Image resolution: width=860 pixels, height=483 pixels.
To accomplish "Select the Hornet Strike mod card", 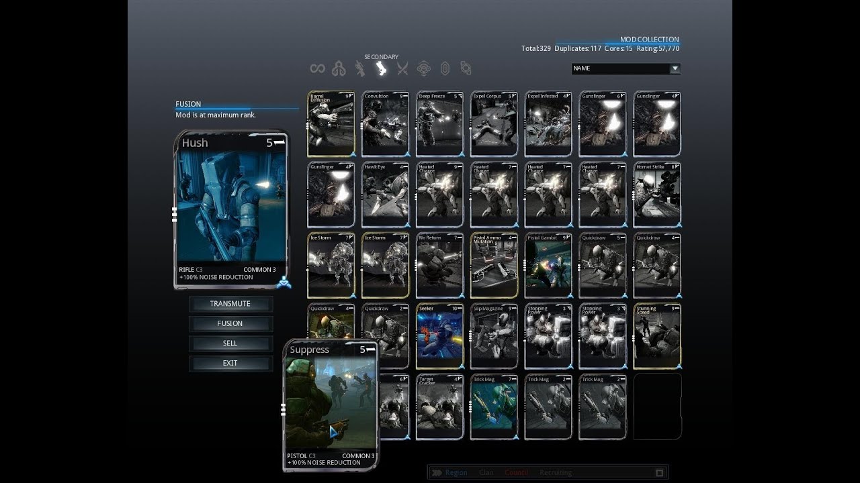I will (657, 195).
